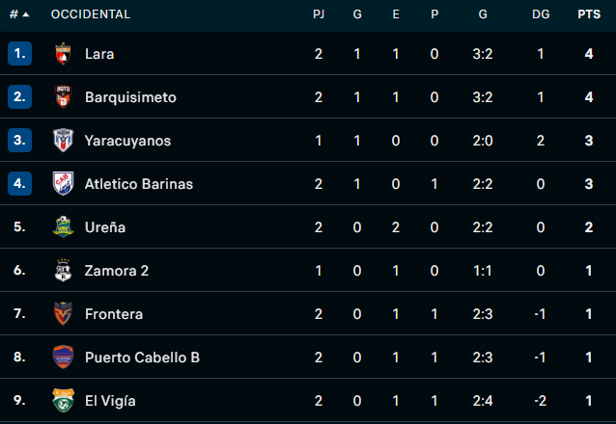Sort standings by the # rank column

[x=19, y=14]
